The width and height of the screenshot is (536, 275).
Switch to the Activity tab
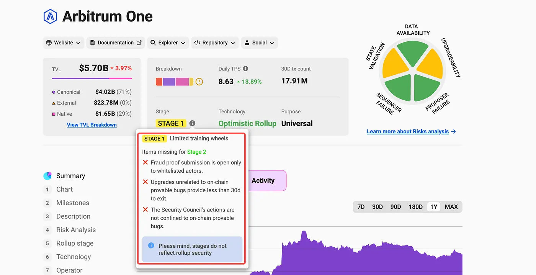[x=263, y=180]
